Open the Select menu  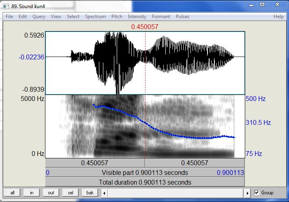pos(73,17)
